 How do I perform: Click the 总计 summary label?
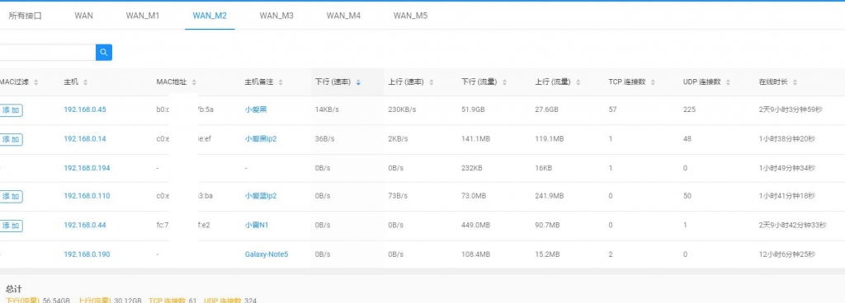point(14,289)
